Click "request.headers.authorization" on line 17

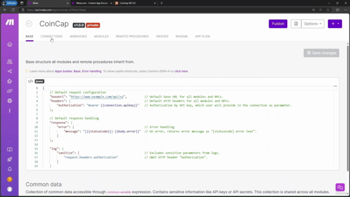(x=91, y=158)
